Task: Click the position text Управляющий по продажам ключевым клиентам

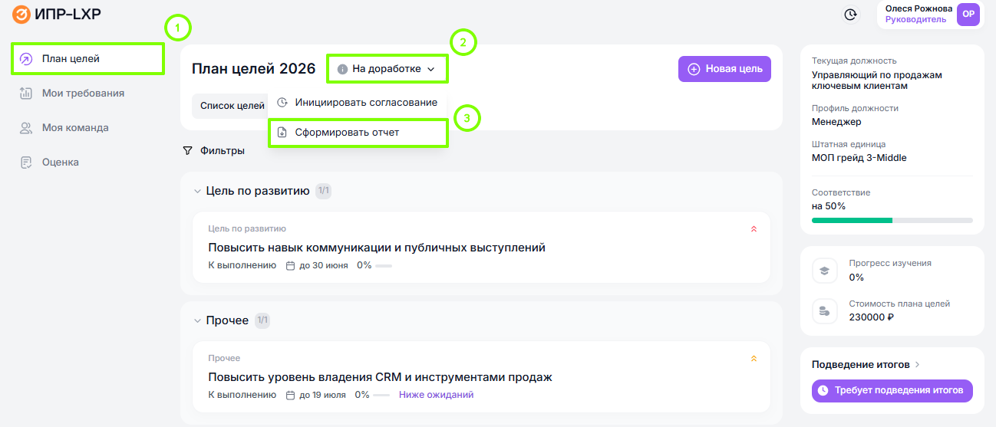Action: click(876, 80)
